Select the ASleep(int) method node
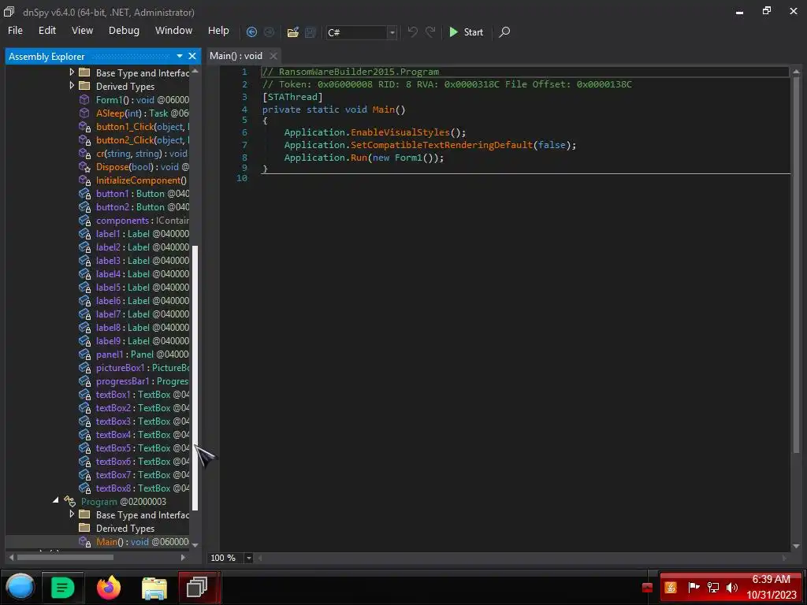This screenshot has width=807, height=605. 134,113
